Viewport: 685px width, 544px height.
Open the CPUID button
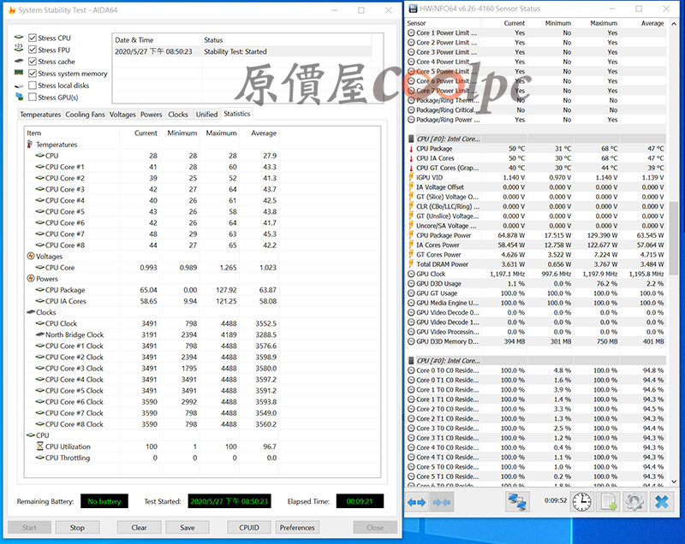click(249, 528)
